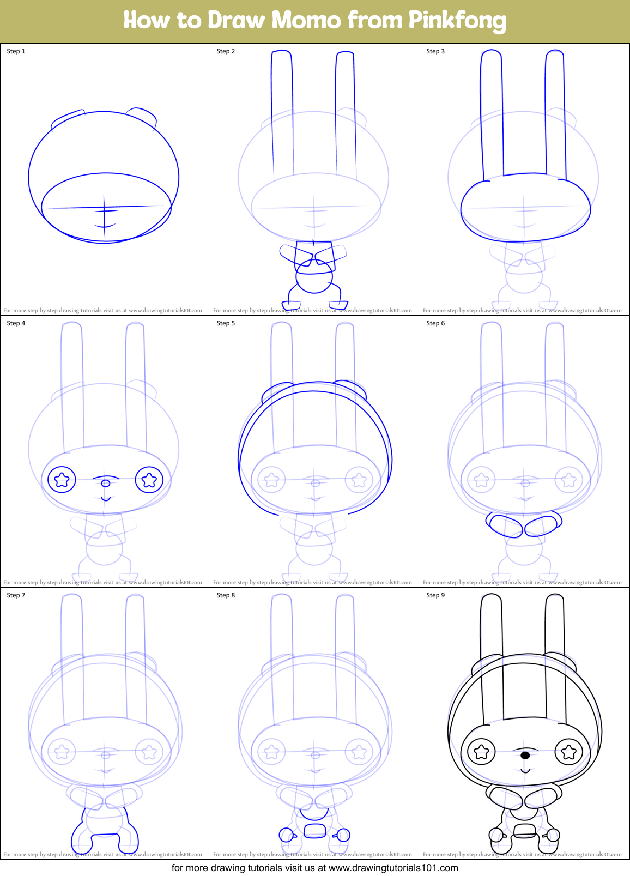
Task: Click the 'Step 5' label
Action: coord(226,323)
